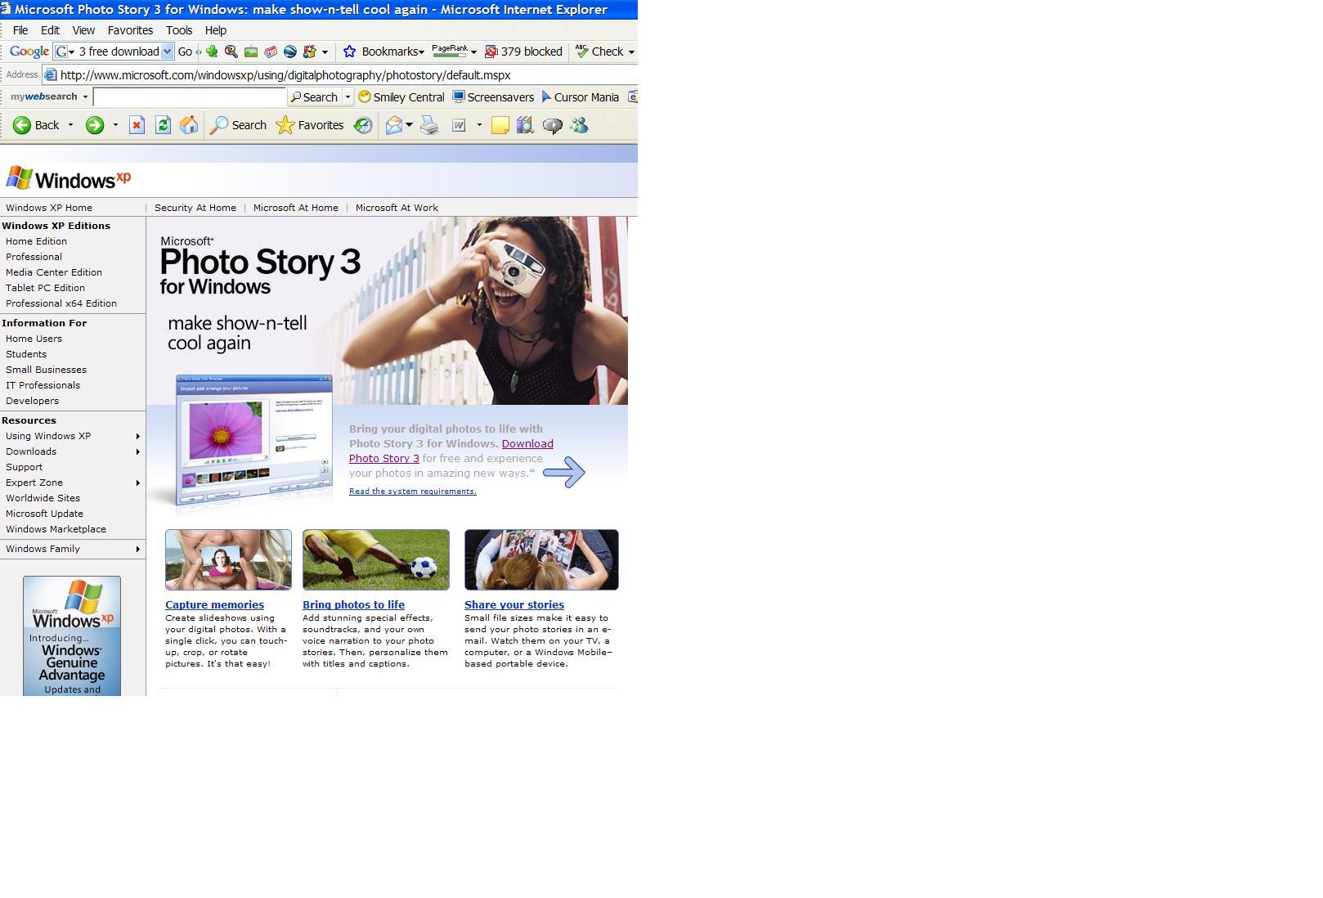This screenshot has width=1323, height=898.
Task: Open the Google search box dropdown
Action: (x=167, y=52)
